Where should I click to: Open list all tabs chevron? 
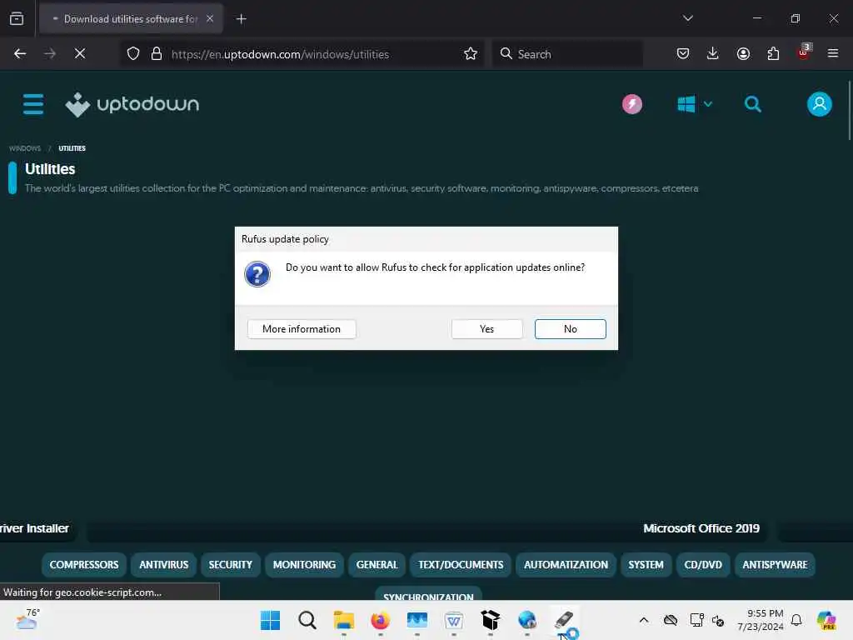[x=687, y=18]
